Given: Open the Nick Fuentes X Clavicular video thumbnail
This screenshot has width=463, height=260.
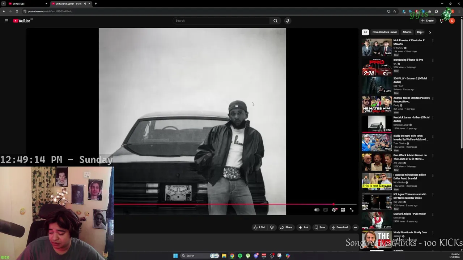Looking at the screenshot, I should (x=377, y=47).
